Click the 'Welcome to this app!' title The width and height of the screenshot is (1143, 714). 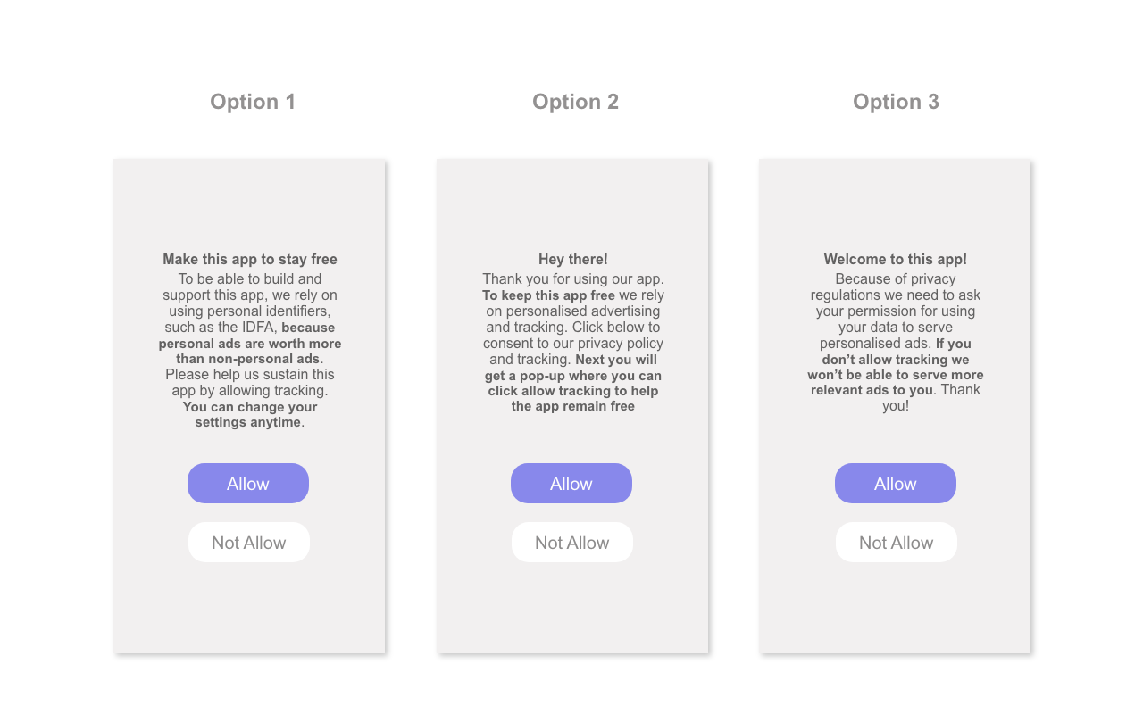896,259
